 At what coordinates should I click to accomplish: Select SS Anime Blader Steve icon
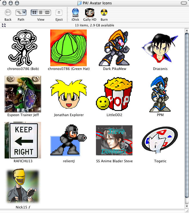pos(114,140)
